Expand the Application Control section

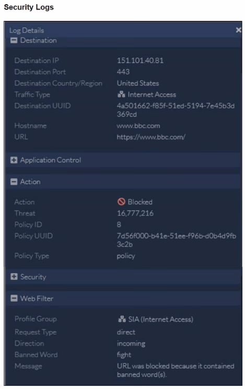(14, 160)
